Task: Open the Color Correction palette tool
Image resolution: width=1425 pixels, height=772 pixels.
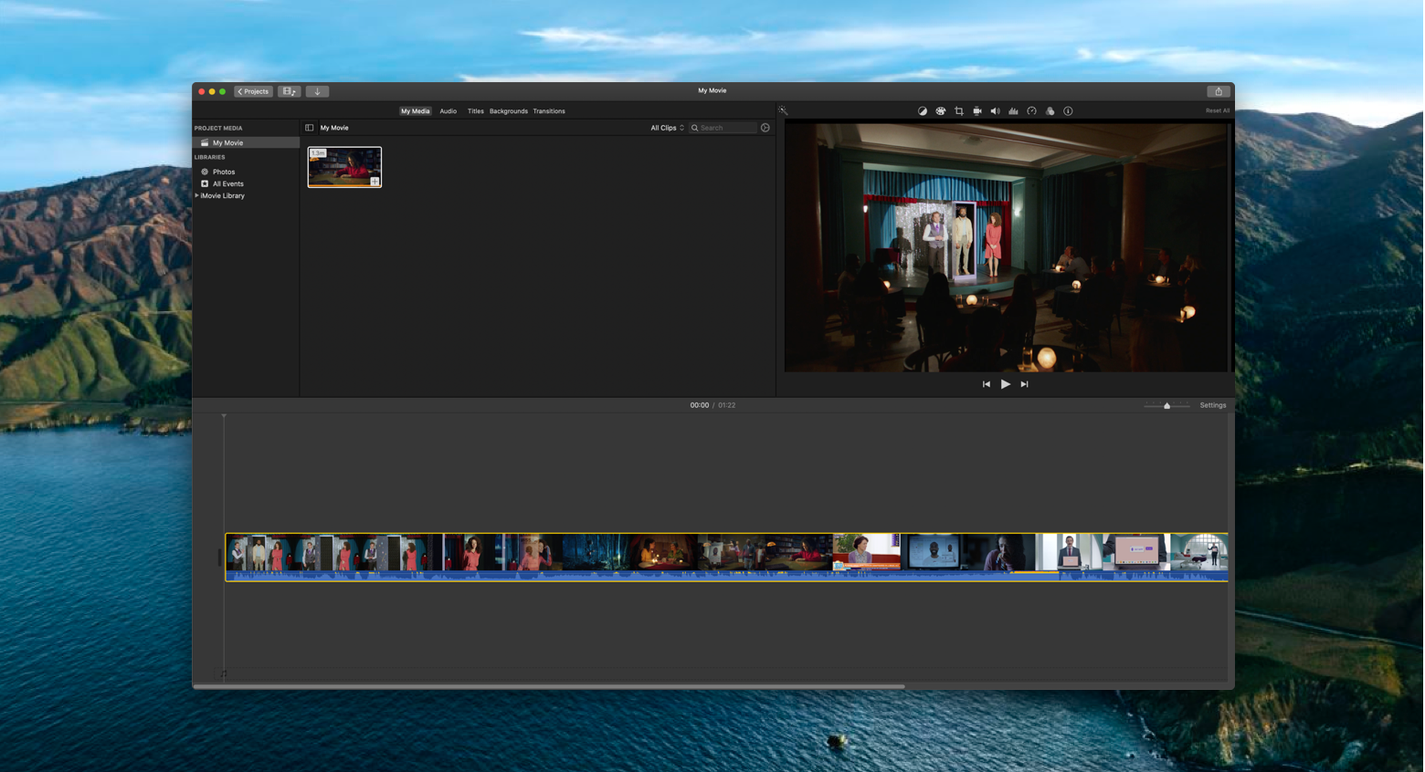Action: (941, 111)
